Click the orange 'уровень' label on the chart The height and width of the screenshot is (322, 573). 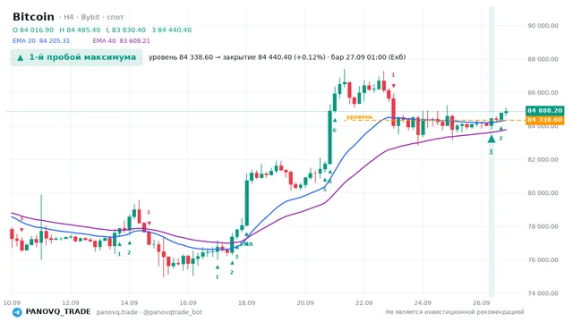359,117
